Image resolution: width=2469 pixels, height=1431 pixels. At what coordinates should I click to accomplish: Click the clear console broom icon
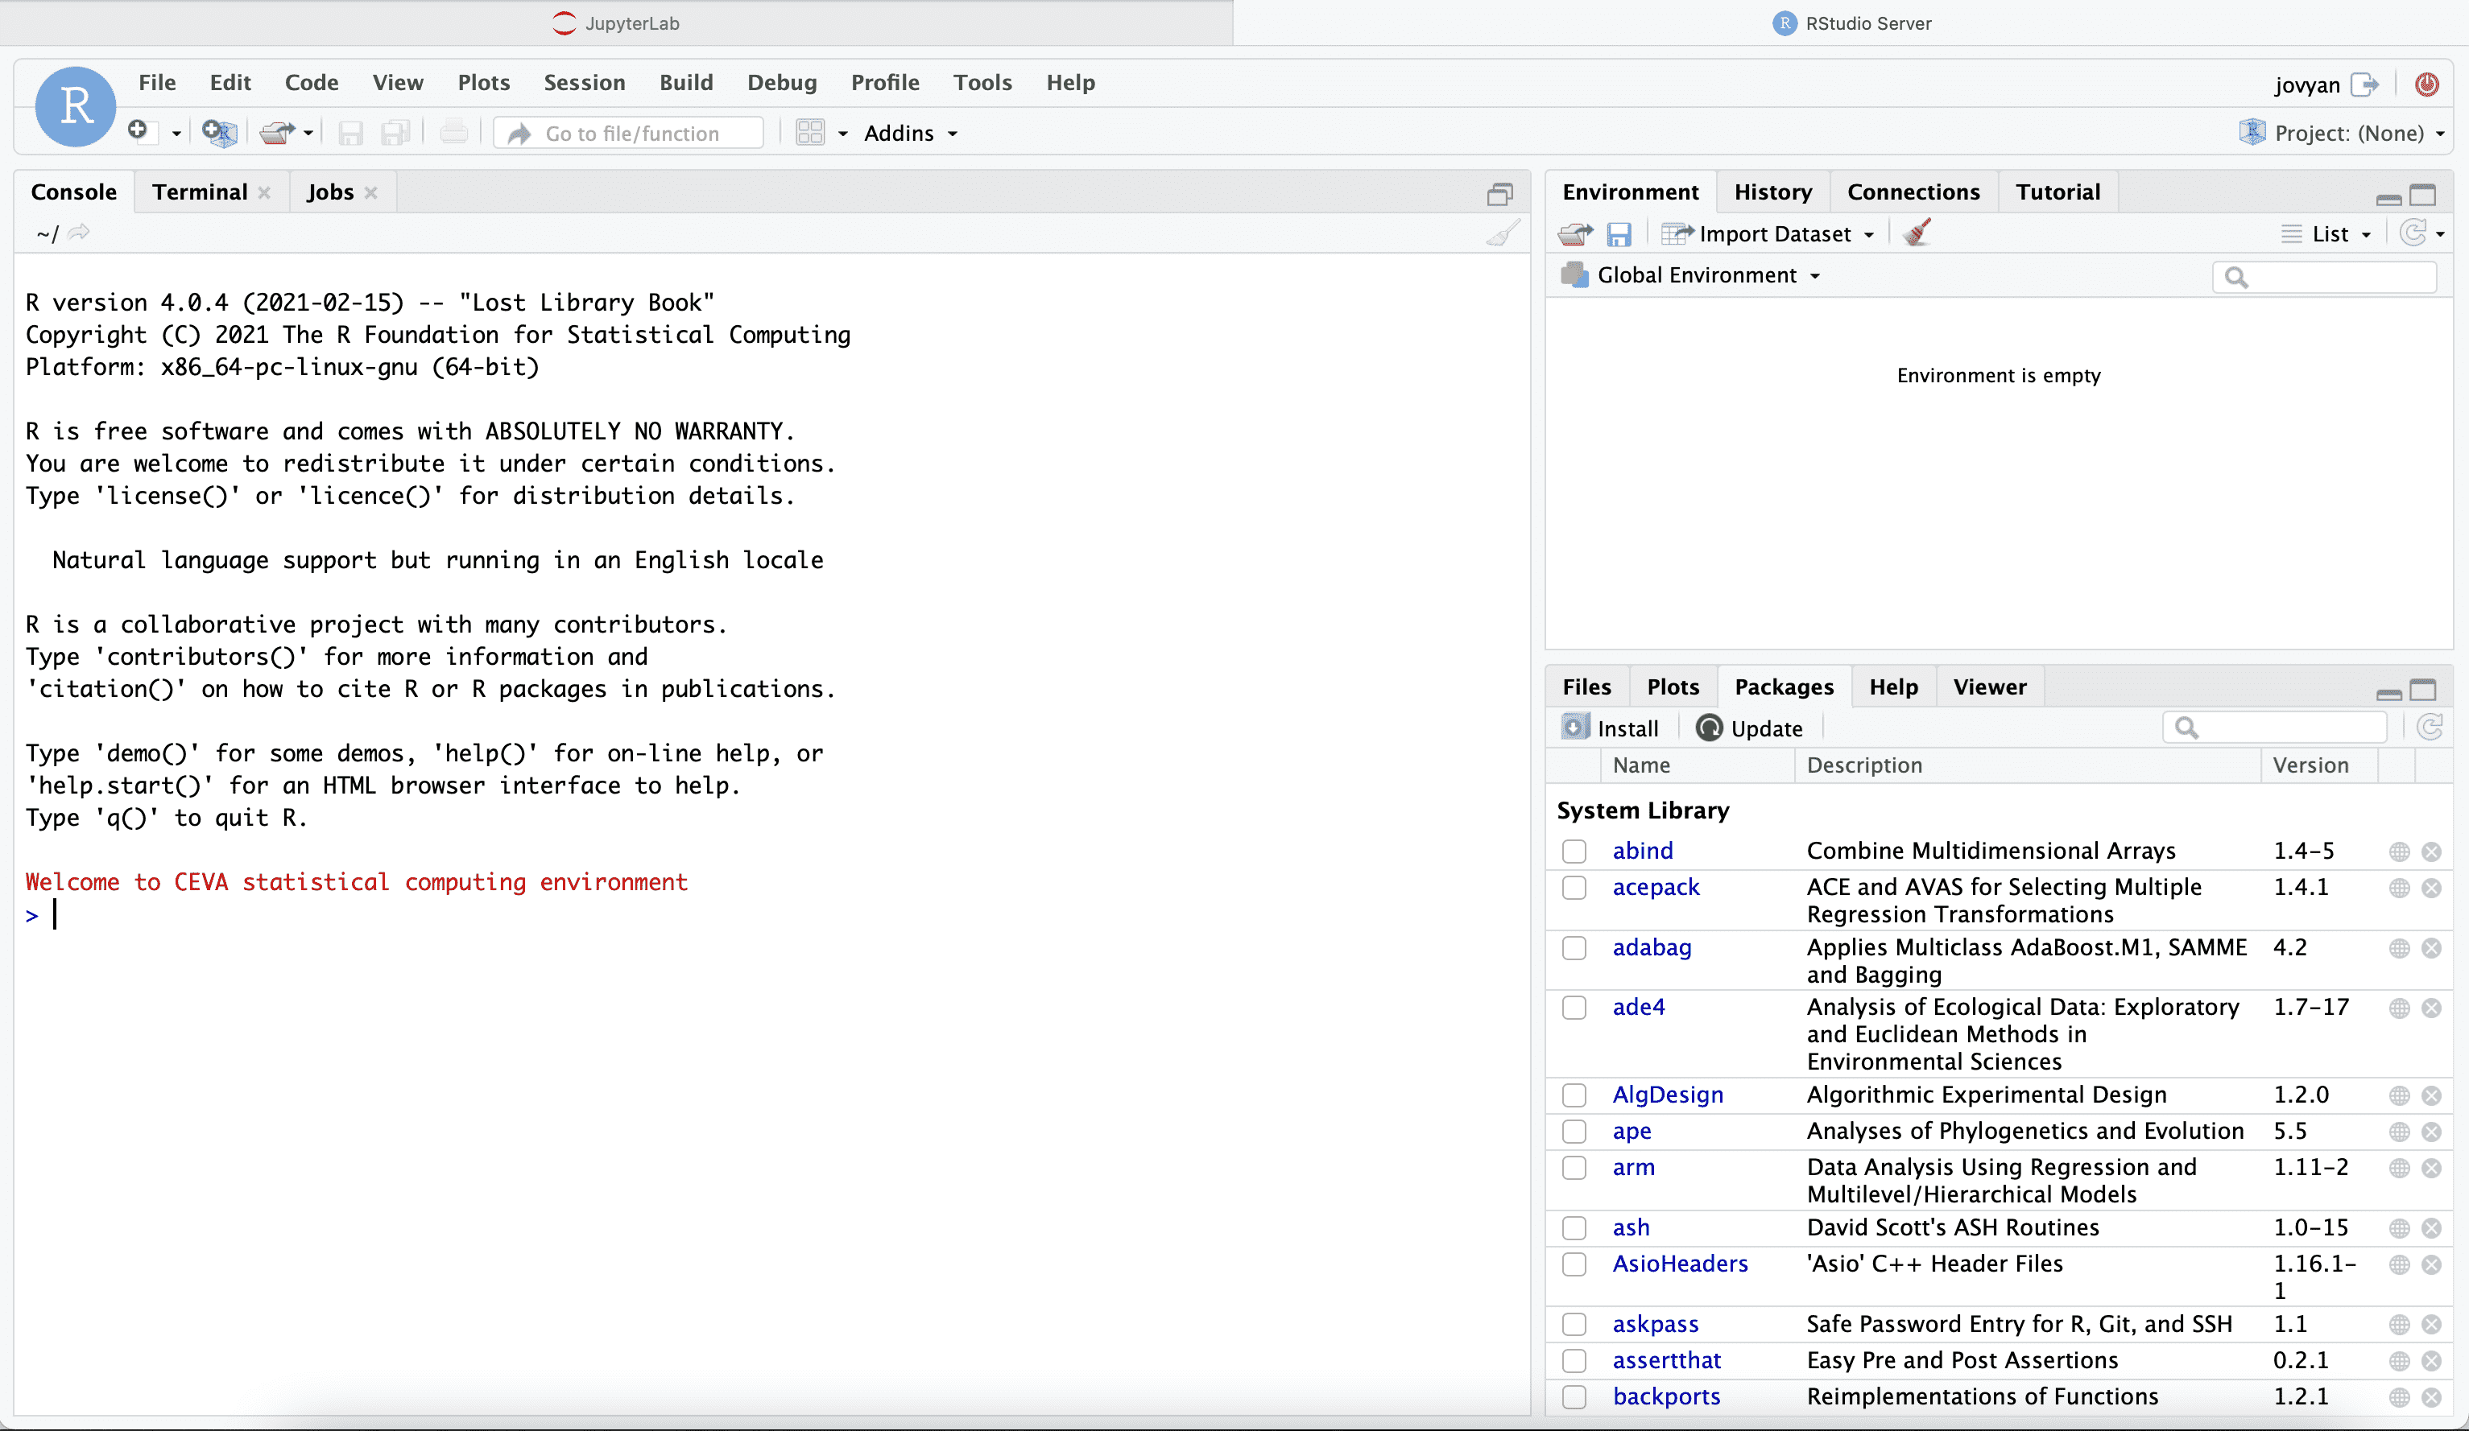1502,233
